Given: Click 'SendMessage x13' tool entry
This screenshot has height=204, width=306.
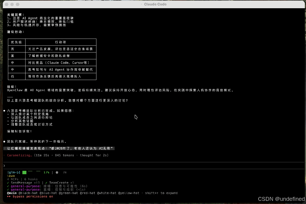Looking at the screenshot, I should click(x=25, y=183).
